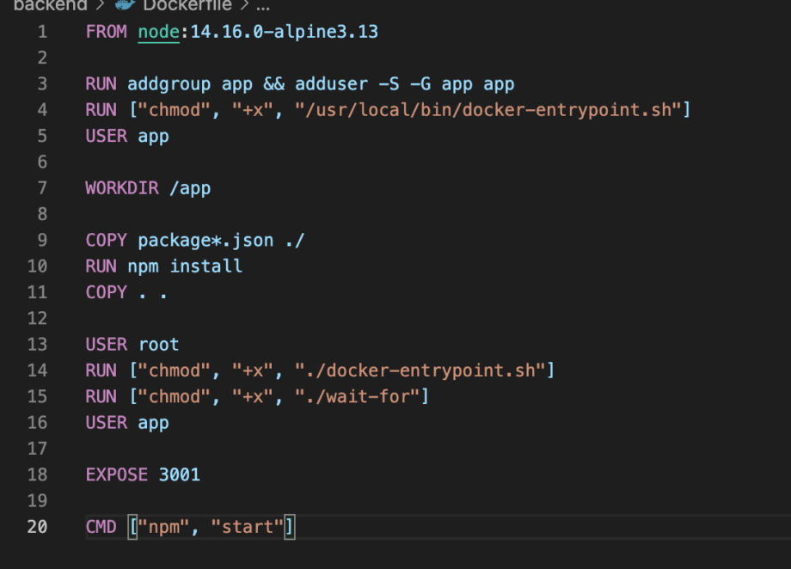
Task: Click "root" in the USER root line
Action: (159, 344)
